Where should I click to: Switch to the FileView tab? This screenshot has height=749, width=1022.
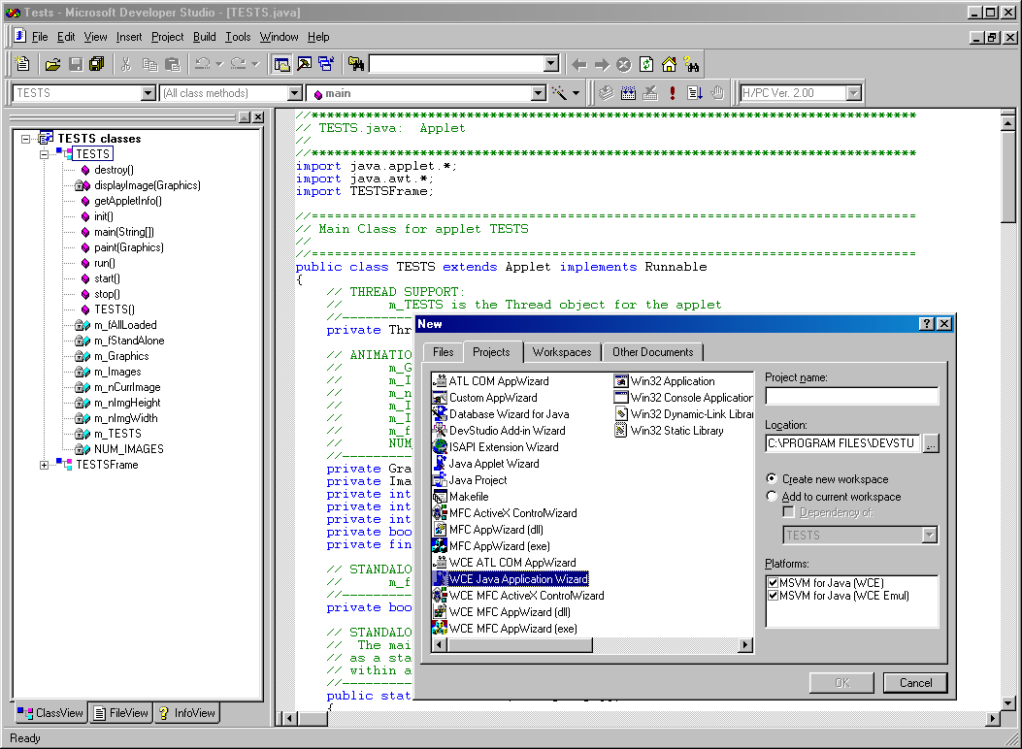click(121, 713)
